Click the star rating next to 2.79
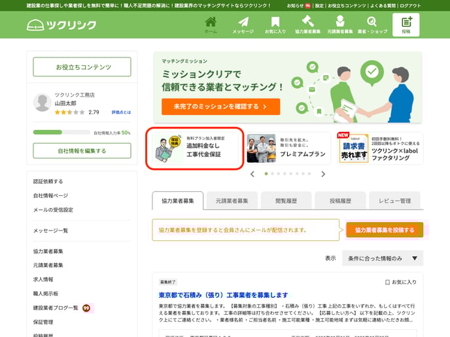 (x=70, y=112)
